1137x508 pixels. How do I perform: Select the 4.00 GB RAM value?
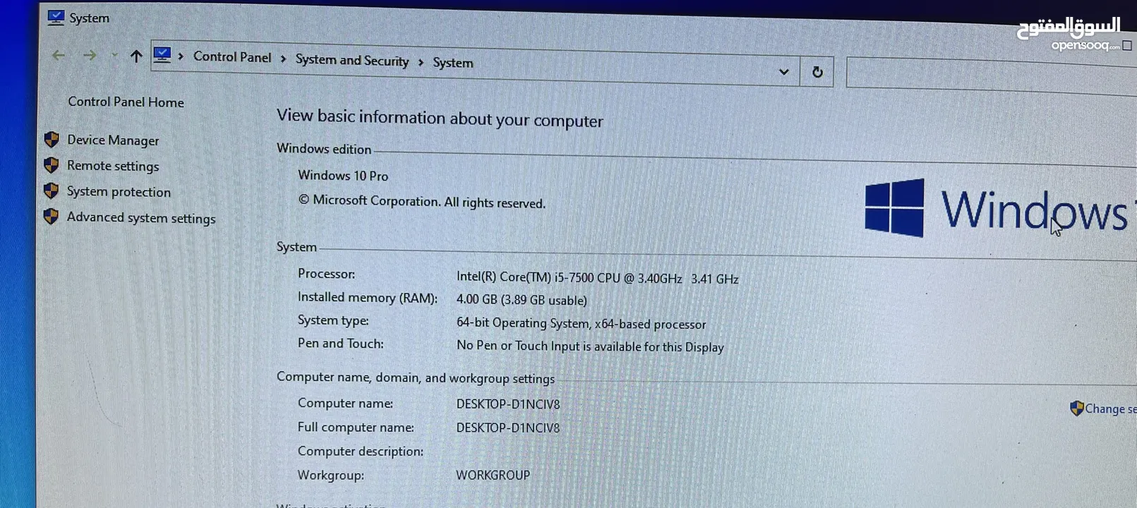[x=522, y=300]
